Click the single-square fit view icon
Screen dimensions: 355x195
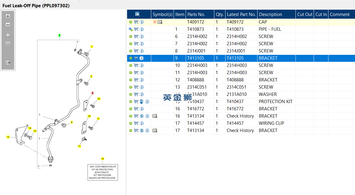click(x=8, y=44)
